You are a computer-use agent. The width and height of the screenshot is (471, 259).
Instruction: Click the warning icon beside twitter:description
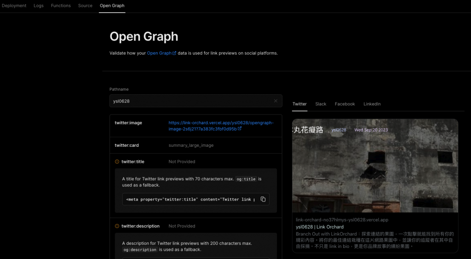[117, 226]
